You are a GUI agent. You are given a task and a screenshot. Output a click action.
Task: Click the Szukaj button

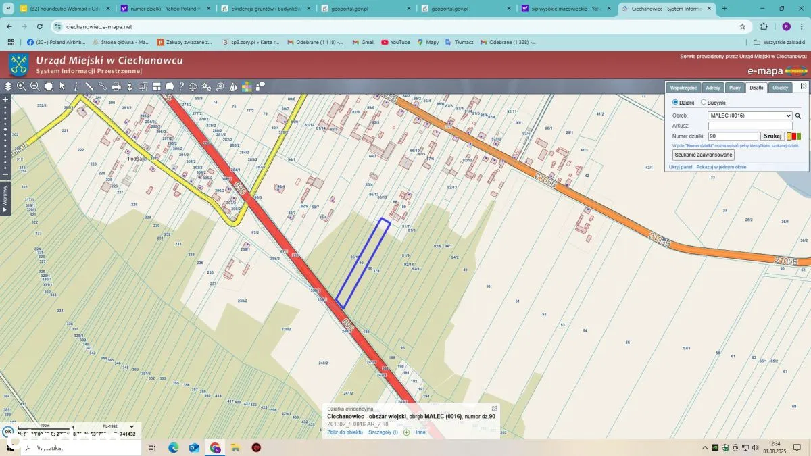point(772,136)
